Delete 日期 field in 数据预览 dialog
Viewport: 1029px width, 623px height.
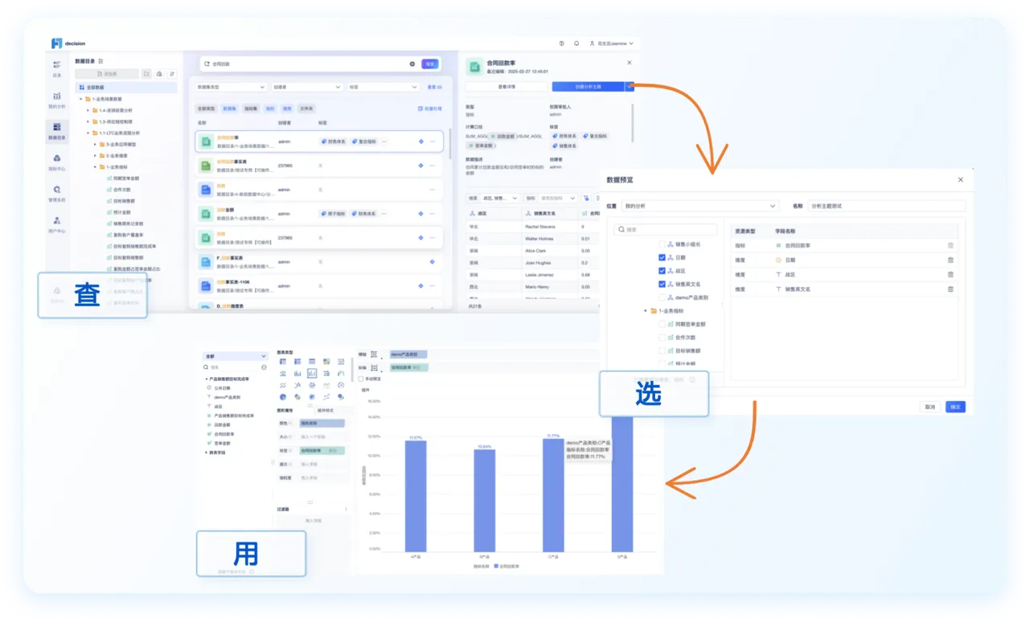[x=950, y=260]
